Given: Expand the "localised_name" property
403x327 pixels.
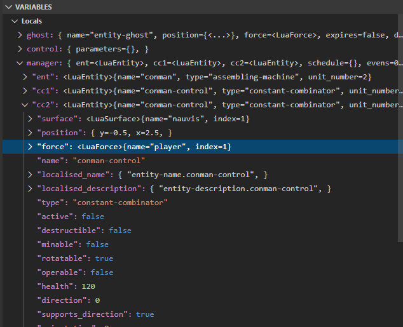Looking at the screenshot, I should coord(31,175).
